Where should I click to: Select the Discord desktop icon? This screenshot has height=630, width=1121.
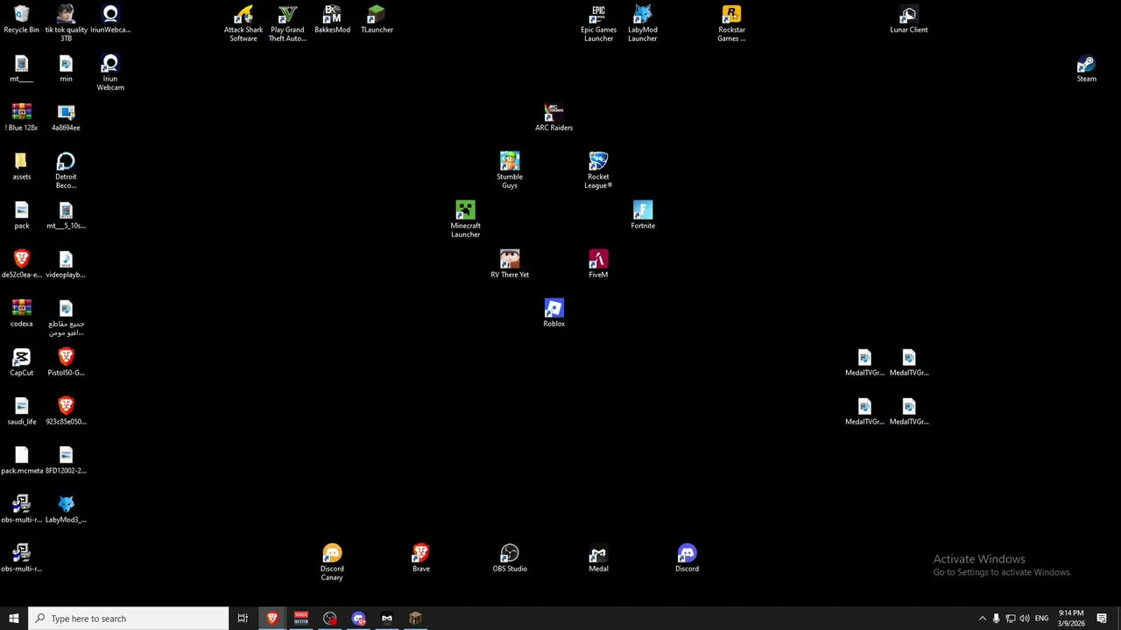coord(687,558)
